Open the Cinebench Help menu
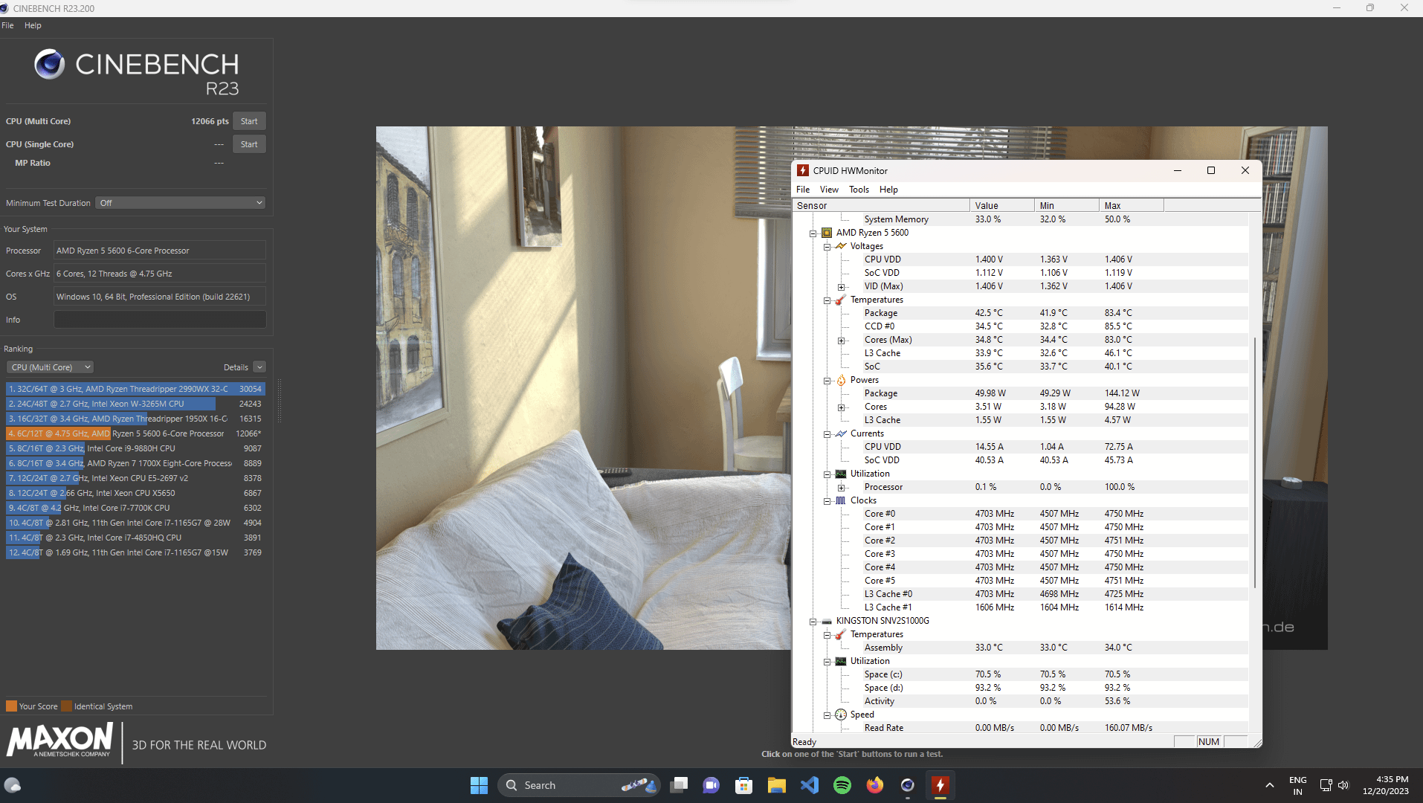1423x803 pixels. [33, 25]
